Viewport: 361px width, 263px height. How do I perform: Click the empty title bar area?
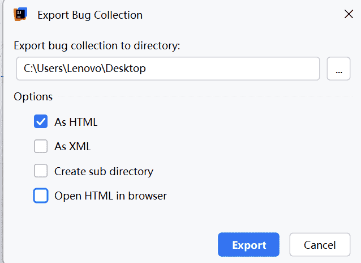pyautogui.click(x=238, y=15)
